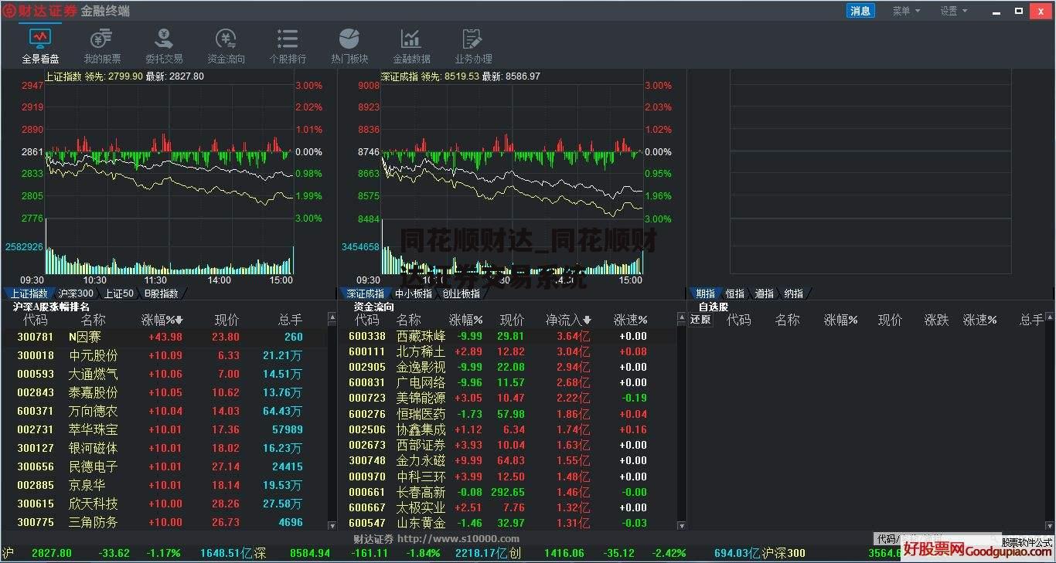The height and width of the screenshot is (563, 1056).
Task: Open 资金流向 capital flow icon
Action: (226, 46)
